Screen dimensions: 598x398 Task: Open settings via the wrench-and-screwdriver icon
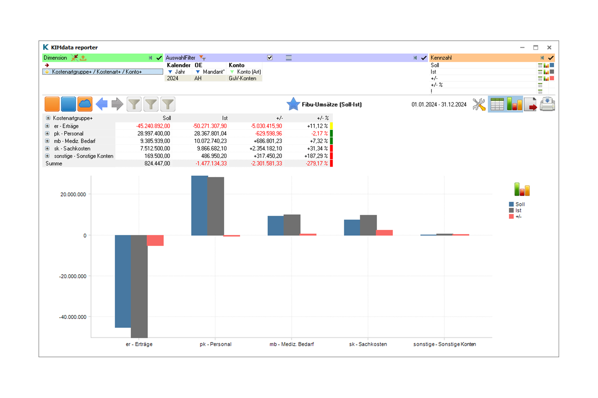coord(479,104)
